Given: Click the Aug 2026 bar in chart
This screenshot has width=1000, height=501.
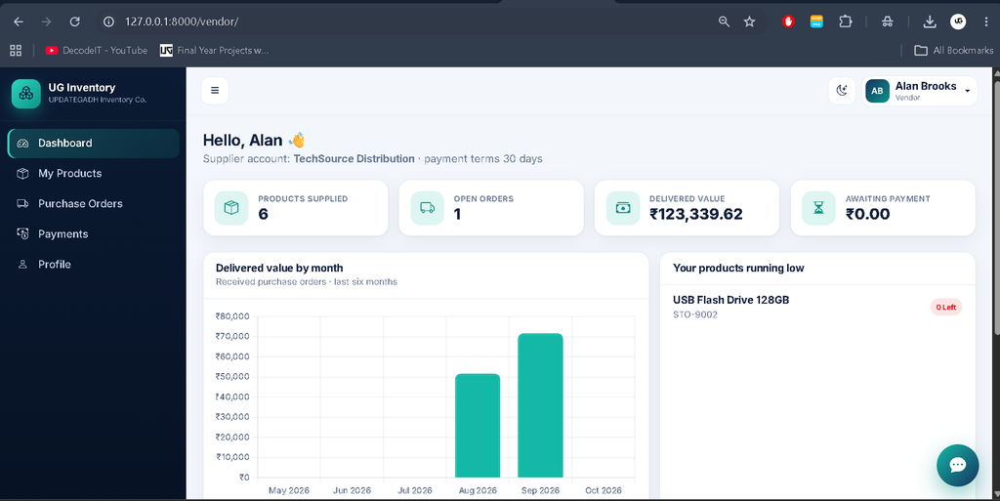Looking at the screenshot, I should pyautogui.click(x=478, y=426).
